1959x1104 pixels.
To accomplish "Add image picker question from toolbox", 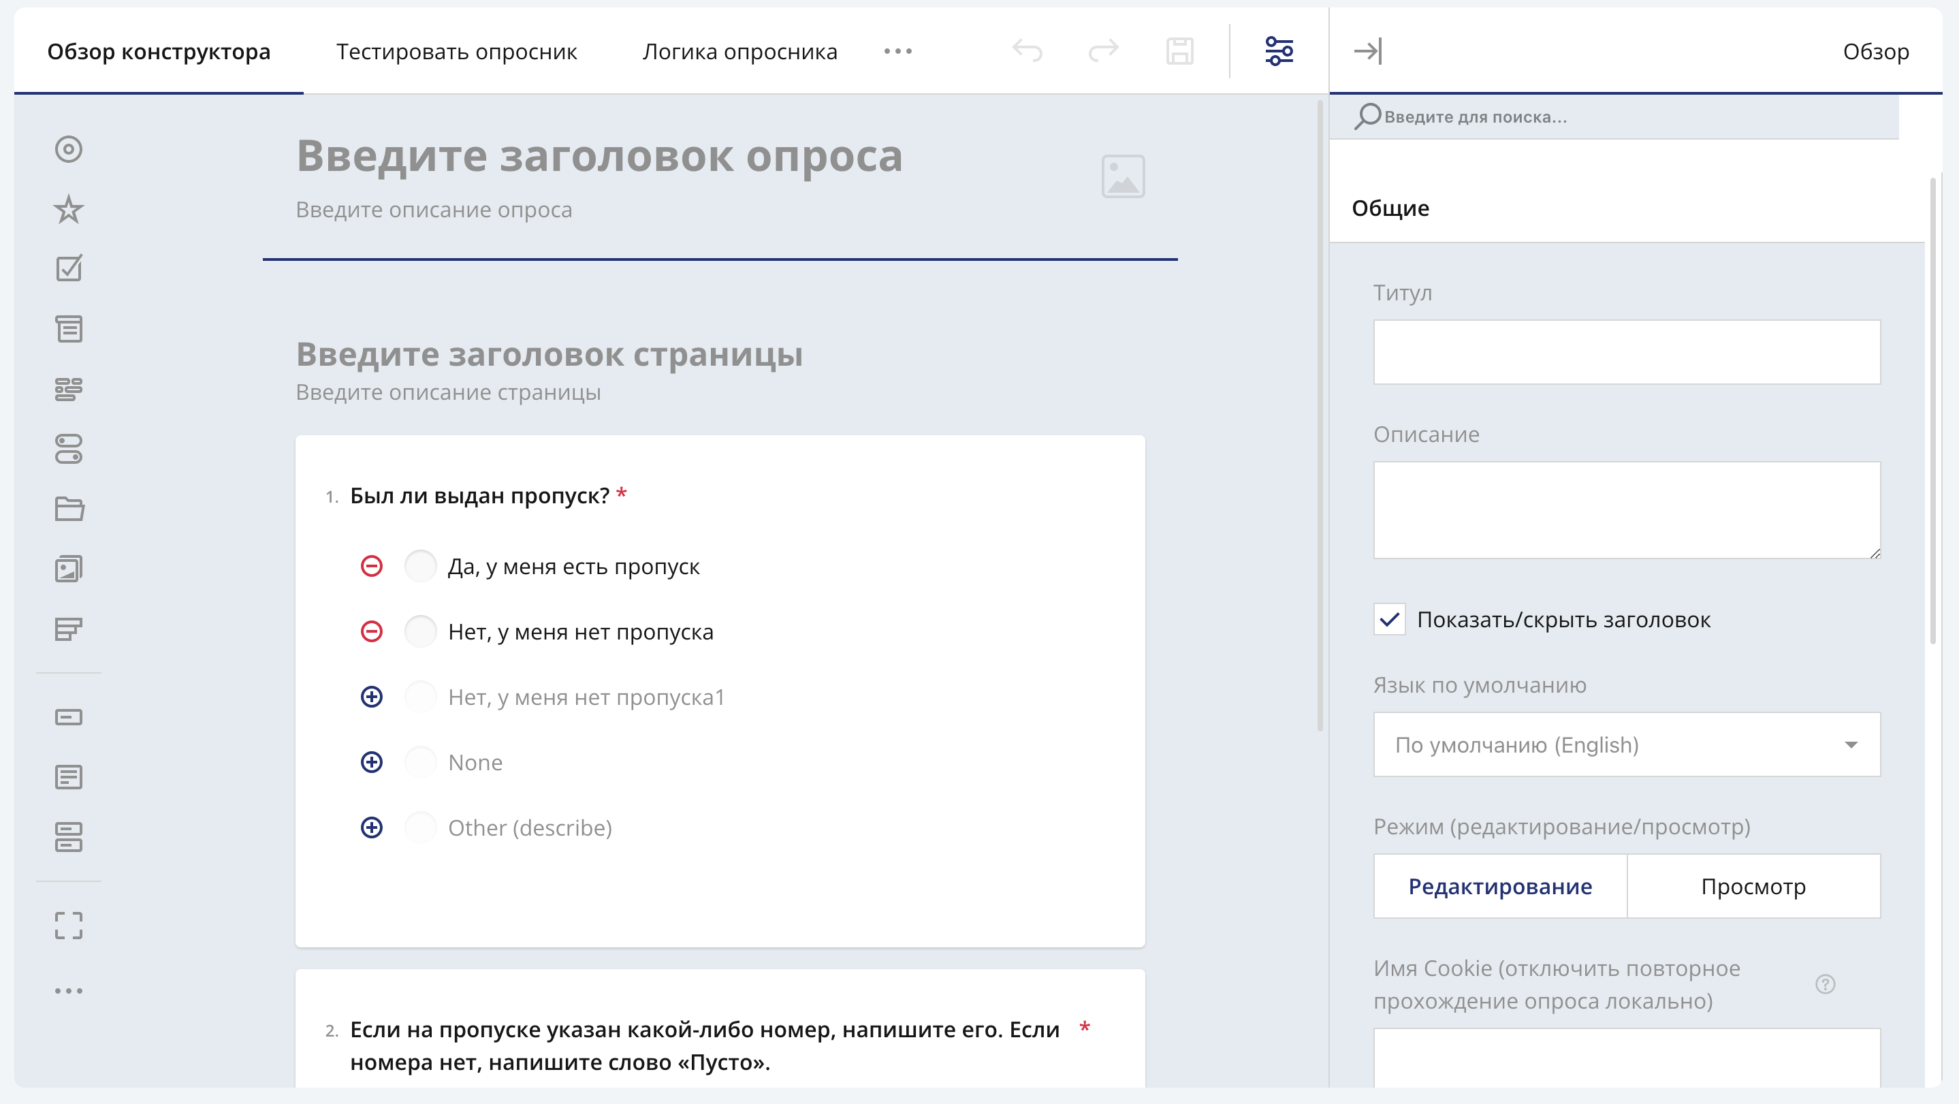I will click(69, 569).
